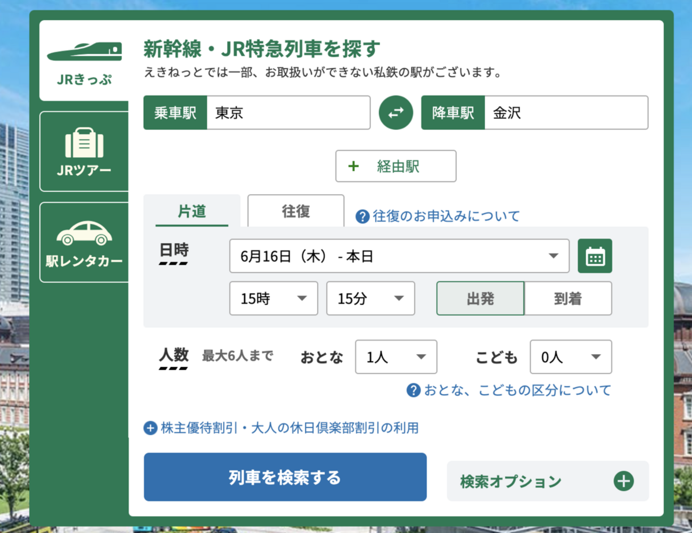The image size is (692, 533).
Task: Click the swap stations arrow icon
Action: pyautogui.click(x=396, y=113)
